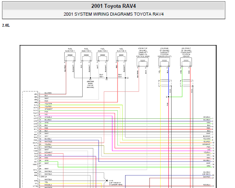Click the 'Crankshaft Position Sensor' label
The image size is (235, 188).
[x=186, y=52]
